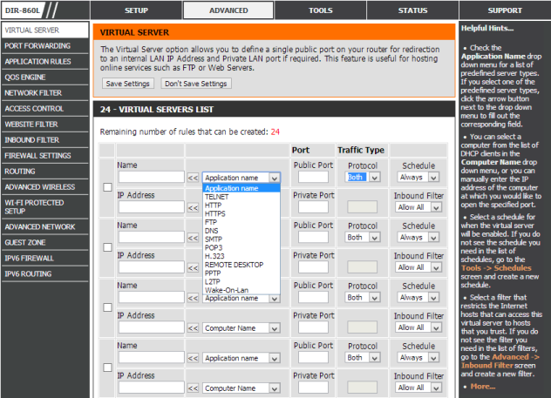The image size is (551, 398).
Task: Click second rule's Name copy arrow button
Action: (x=193, y=238)
